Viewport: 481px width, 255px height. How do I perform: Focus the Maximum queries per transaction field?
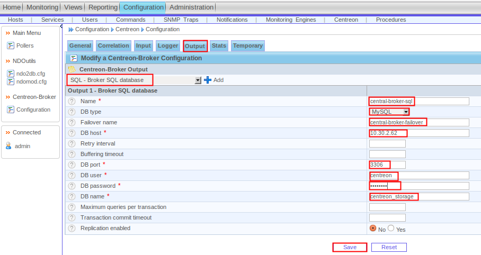(387, 207)
